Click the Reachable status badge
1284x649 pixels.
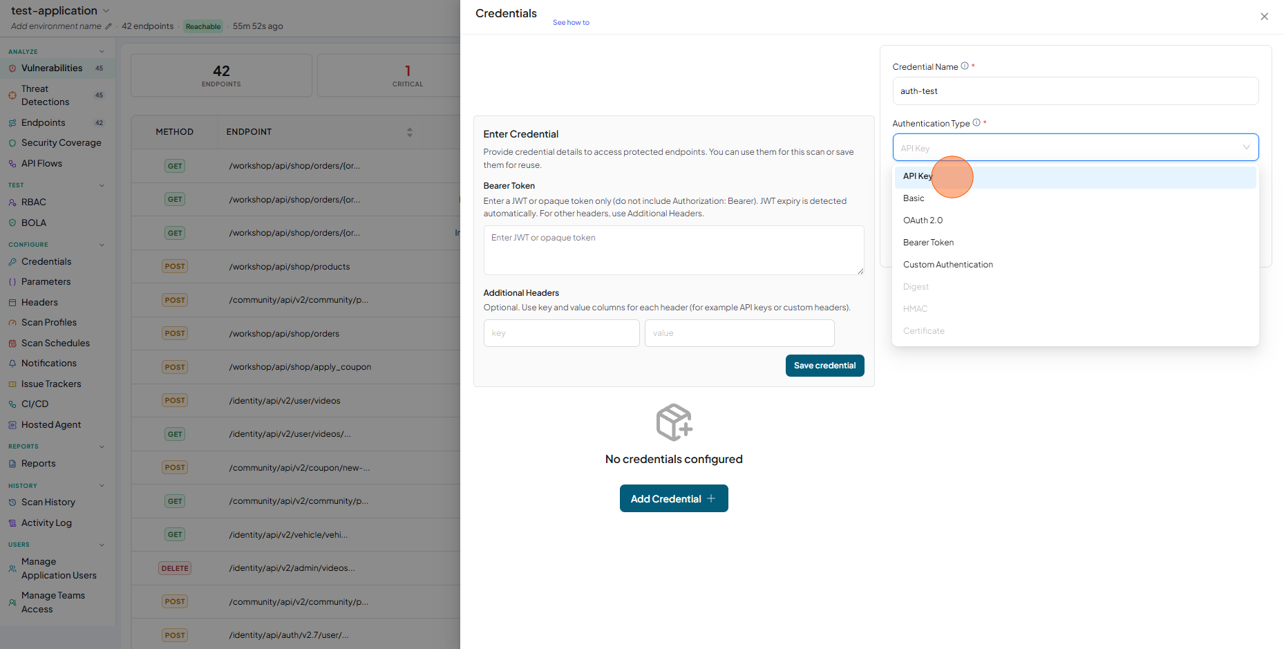203,27
